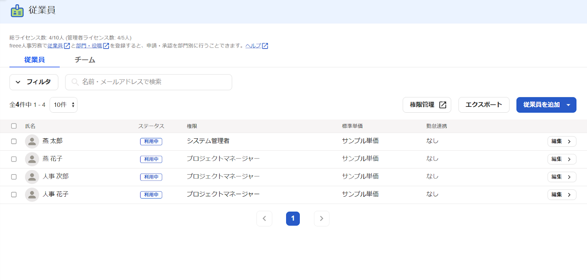Switch to the 従業員 tab
This screenshot has height=280, width=587.
pyautogui.click(x=34, y=60)
